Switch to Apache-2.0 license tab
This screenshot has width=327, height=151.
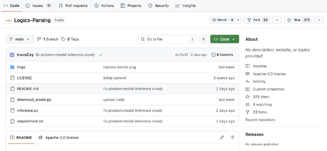click(58, 138)
